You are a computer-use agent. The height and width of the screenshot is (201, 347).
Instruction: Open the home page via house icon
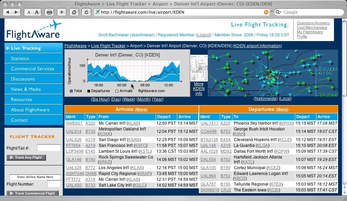coord(74,12)
